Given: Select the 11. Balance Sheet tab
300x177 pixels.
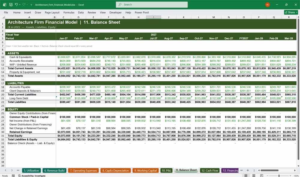Looking at the screenshot, I should tap(186, 170).
